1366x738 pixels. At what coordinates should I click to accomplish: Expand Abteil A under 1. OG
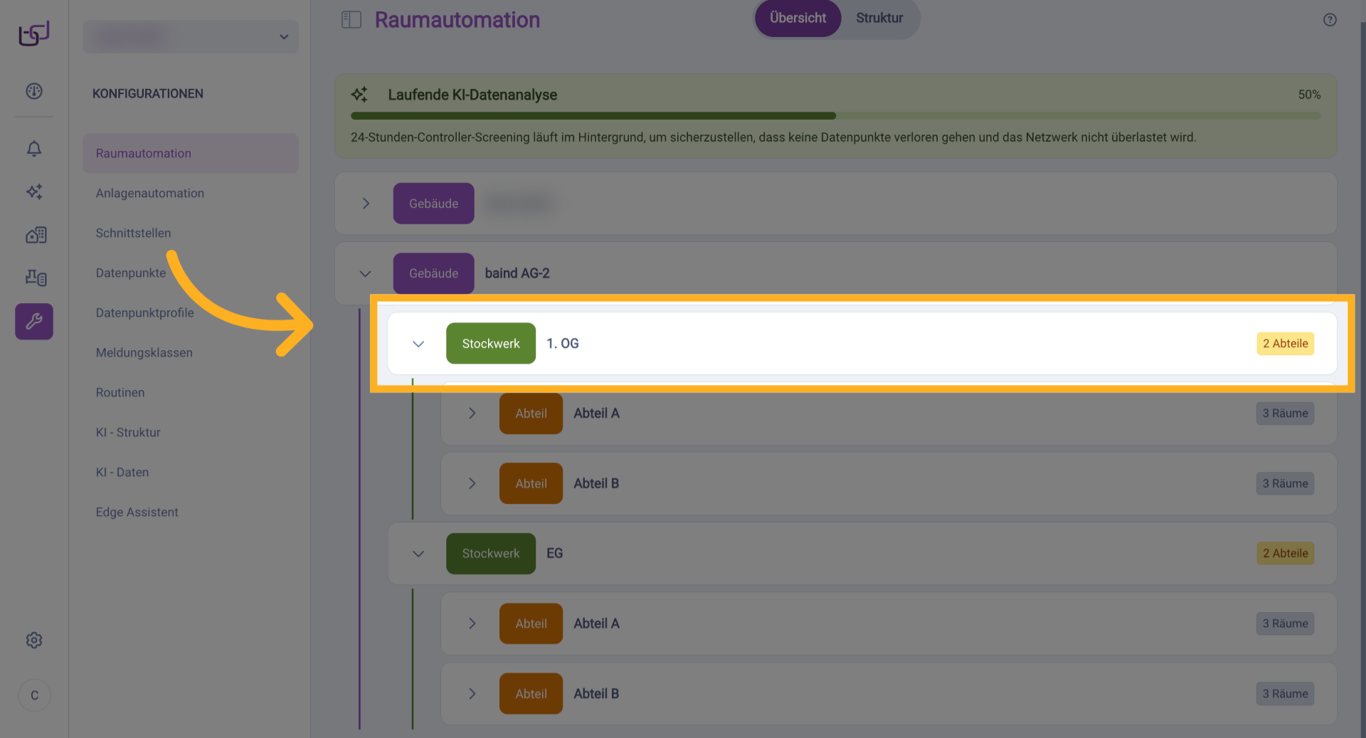pyautogui.click(x=472, y=413)
